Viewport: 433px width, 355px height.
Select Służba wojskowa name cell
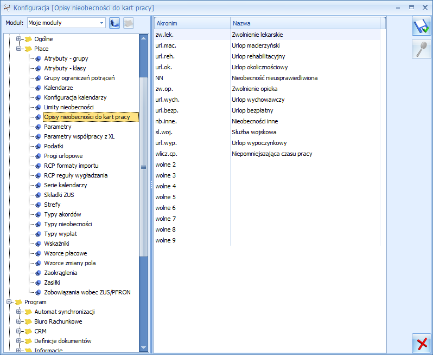[x=305, y=132]
